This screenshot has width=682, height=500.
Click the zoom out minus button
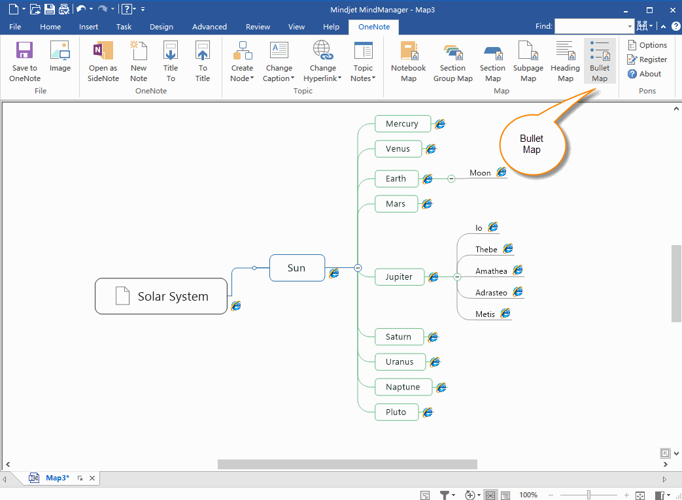pyautogui.click(x=551, y=495)
